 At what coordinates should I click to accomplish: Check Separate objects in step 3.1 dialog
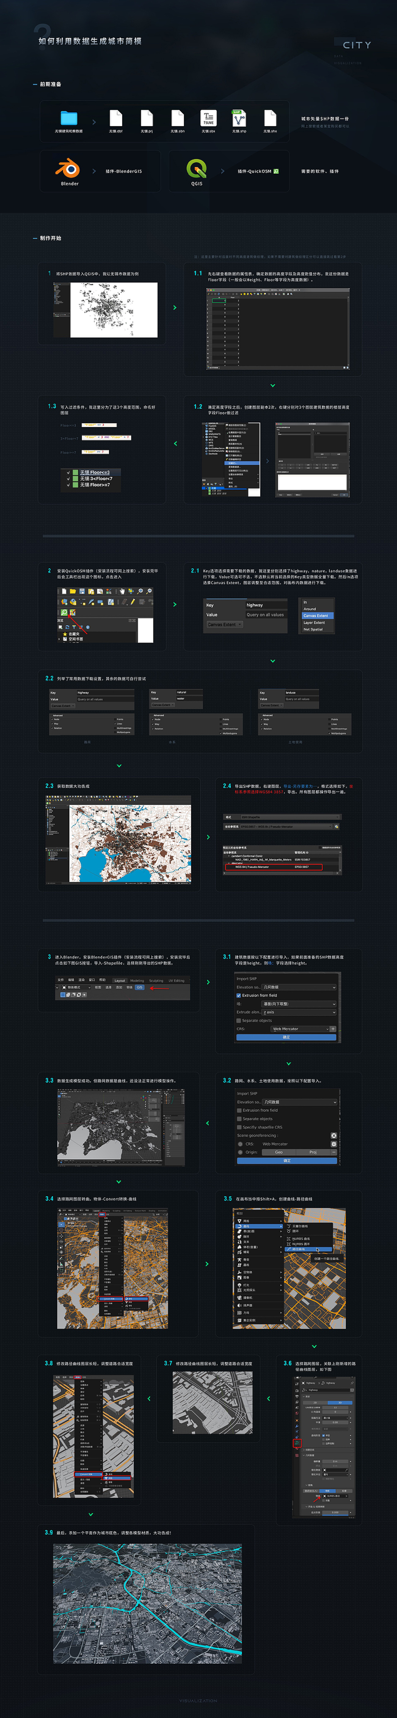pyautogui.click(x=239, y=1020)
